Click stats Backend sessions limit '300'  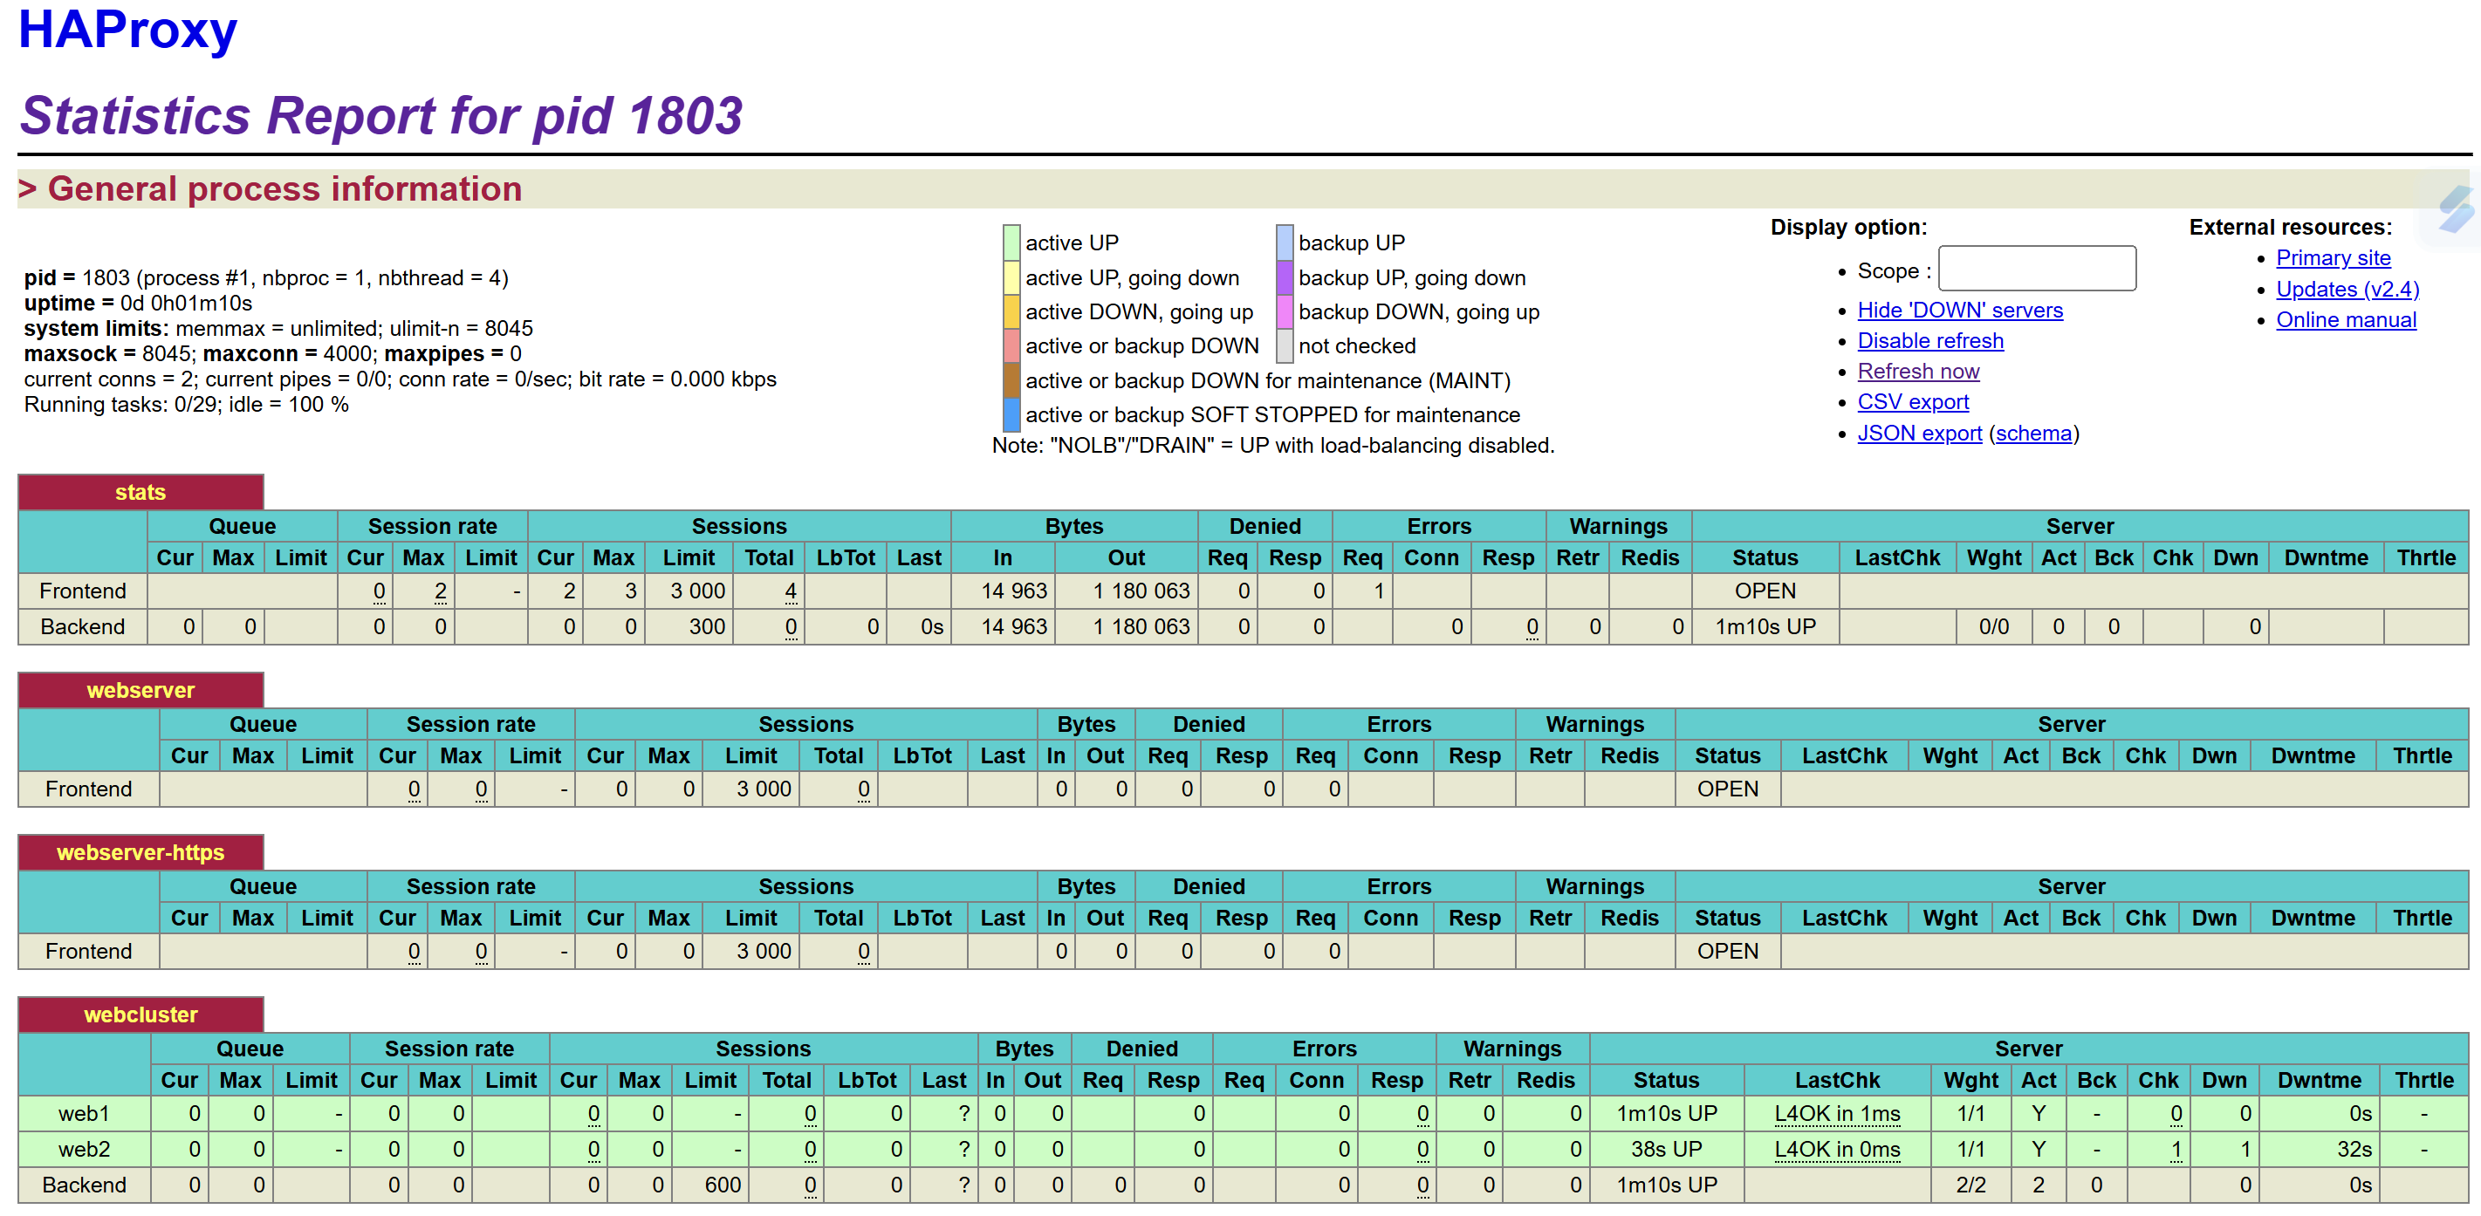pyautogui.click(x=706, y=627)
